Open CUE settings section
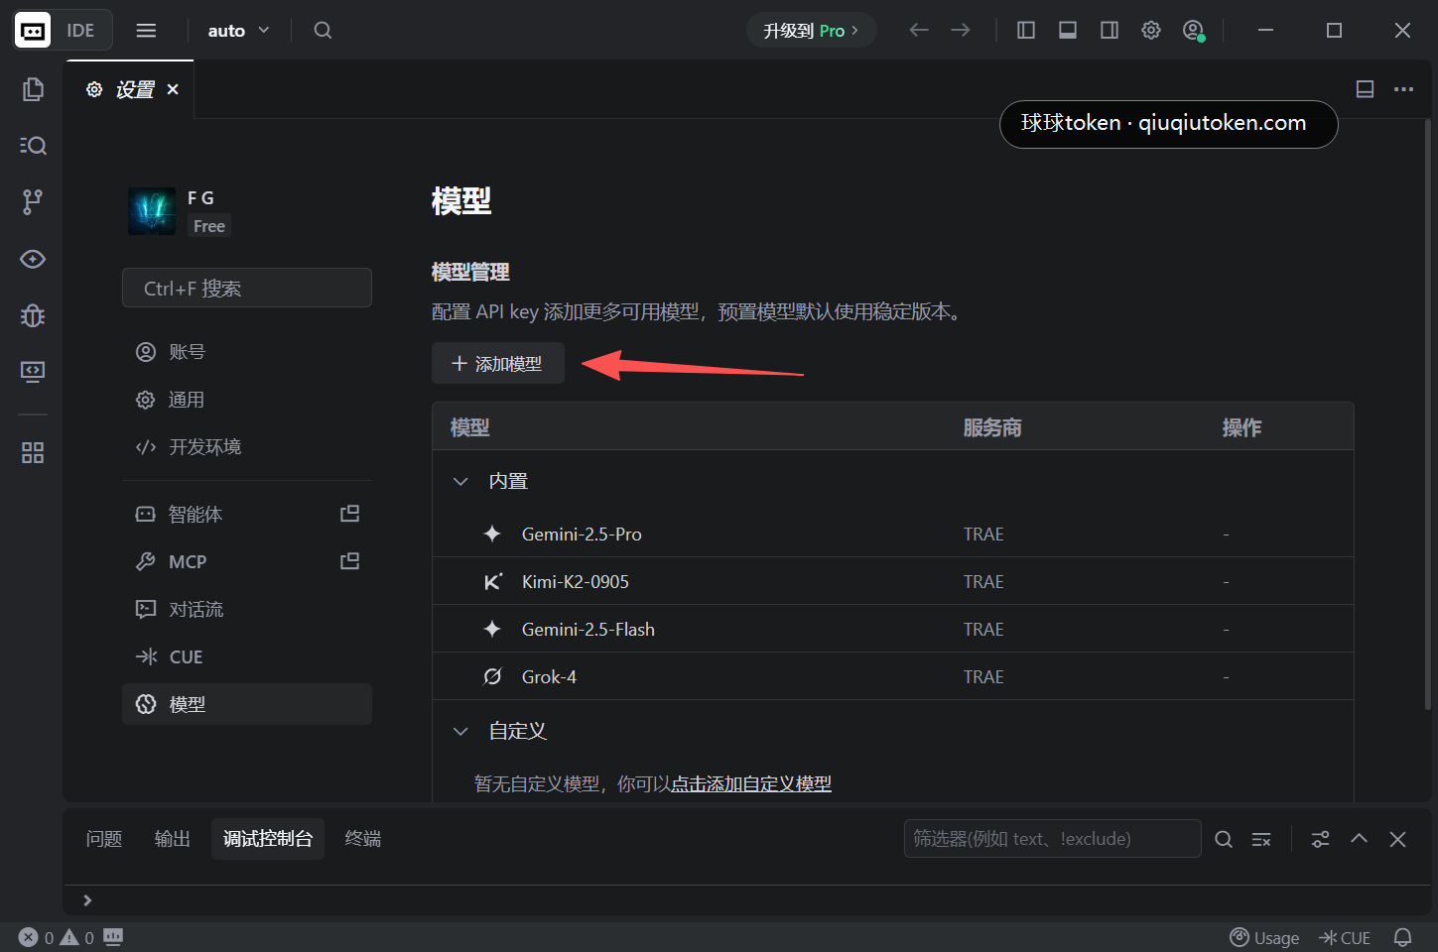Viewport: 1438px width, 952px height. pyautogui.click(x=247, y=656)
